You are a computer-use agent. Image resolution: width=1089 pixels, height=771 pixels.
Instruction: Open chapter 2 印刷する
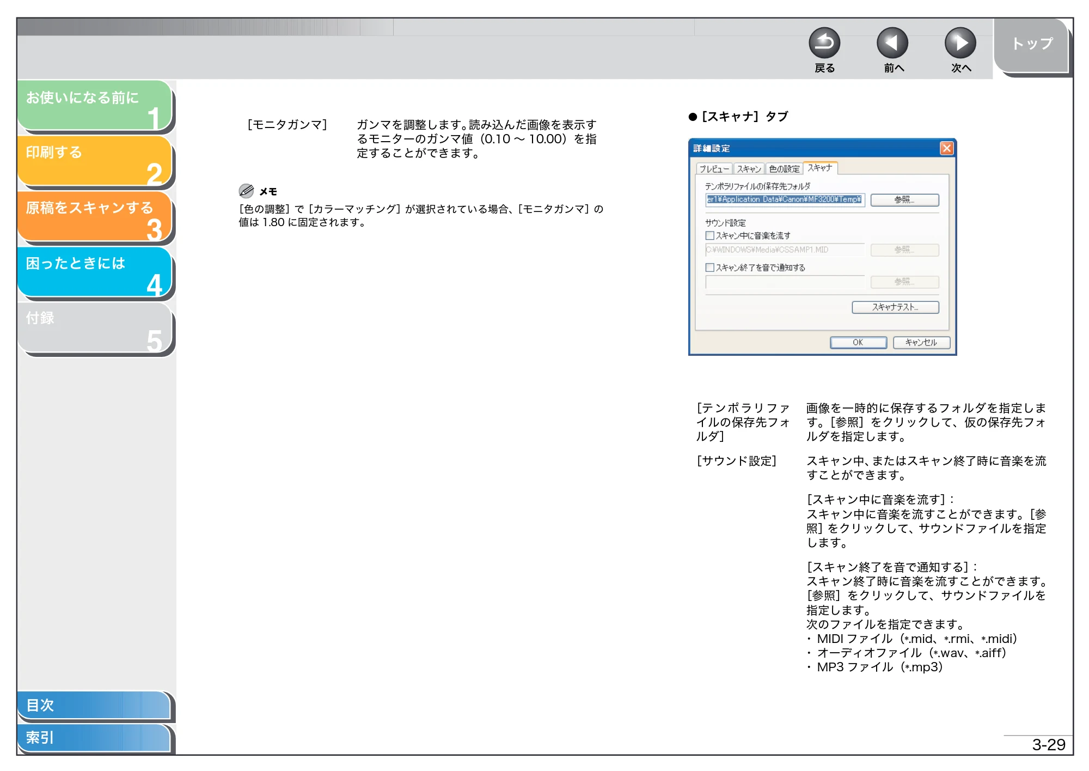[x=95, y=161]
